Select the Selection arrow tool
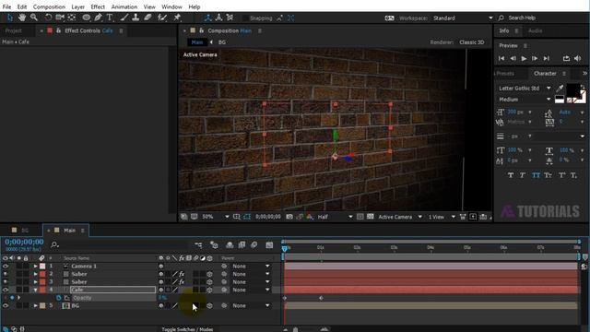The image size is (590, 332). click(10, 18)
